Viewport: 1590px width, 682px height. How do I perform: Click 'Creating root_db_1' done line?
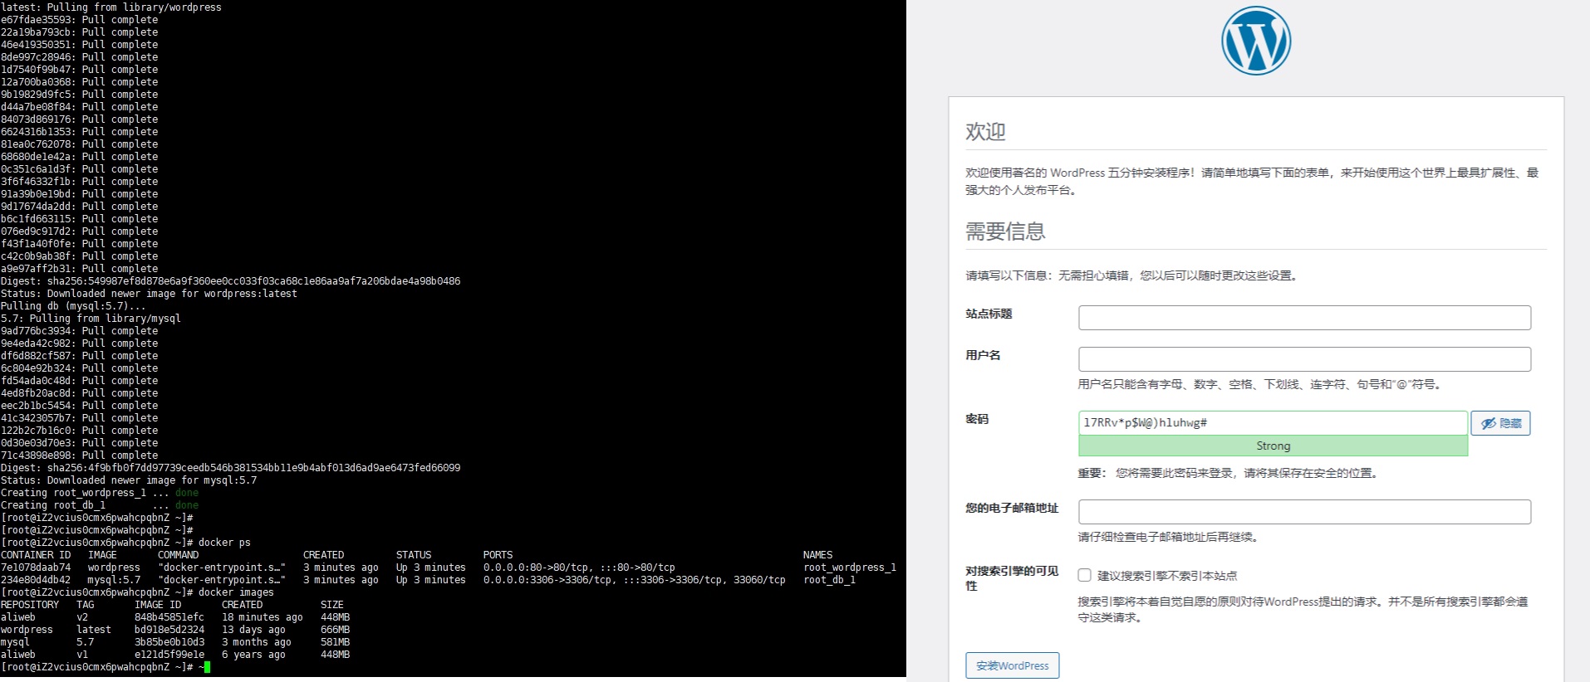tap(100, 505)
